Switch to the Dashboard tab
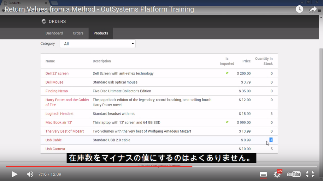Image resolution: width=323 pixels, height=181 pixels. click(x=54, y=33)
